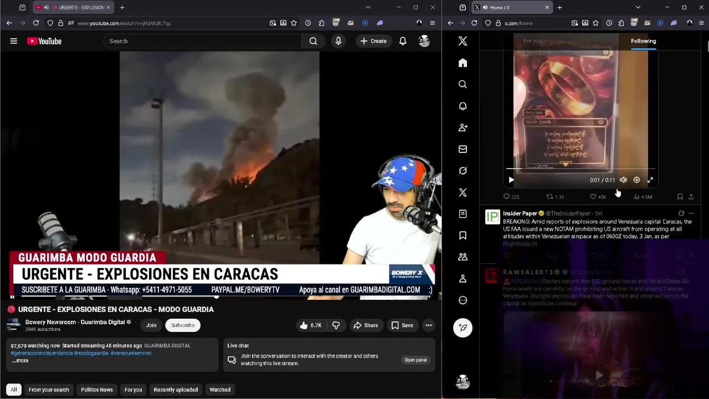
Task: Open the application menu in the YouTube window
Action: point(433,23)
